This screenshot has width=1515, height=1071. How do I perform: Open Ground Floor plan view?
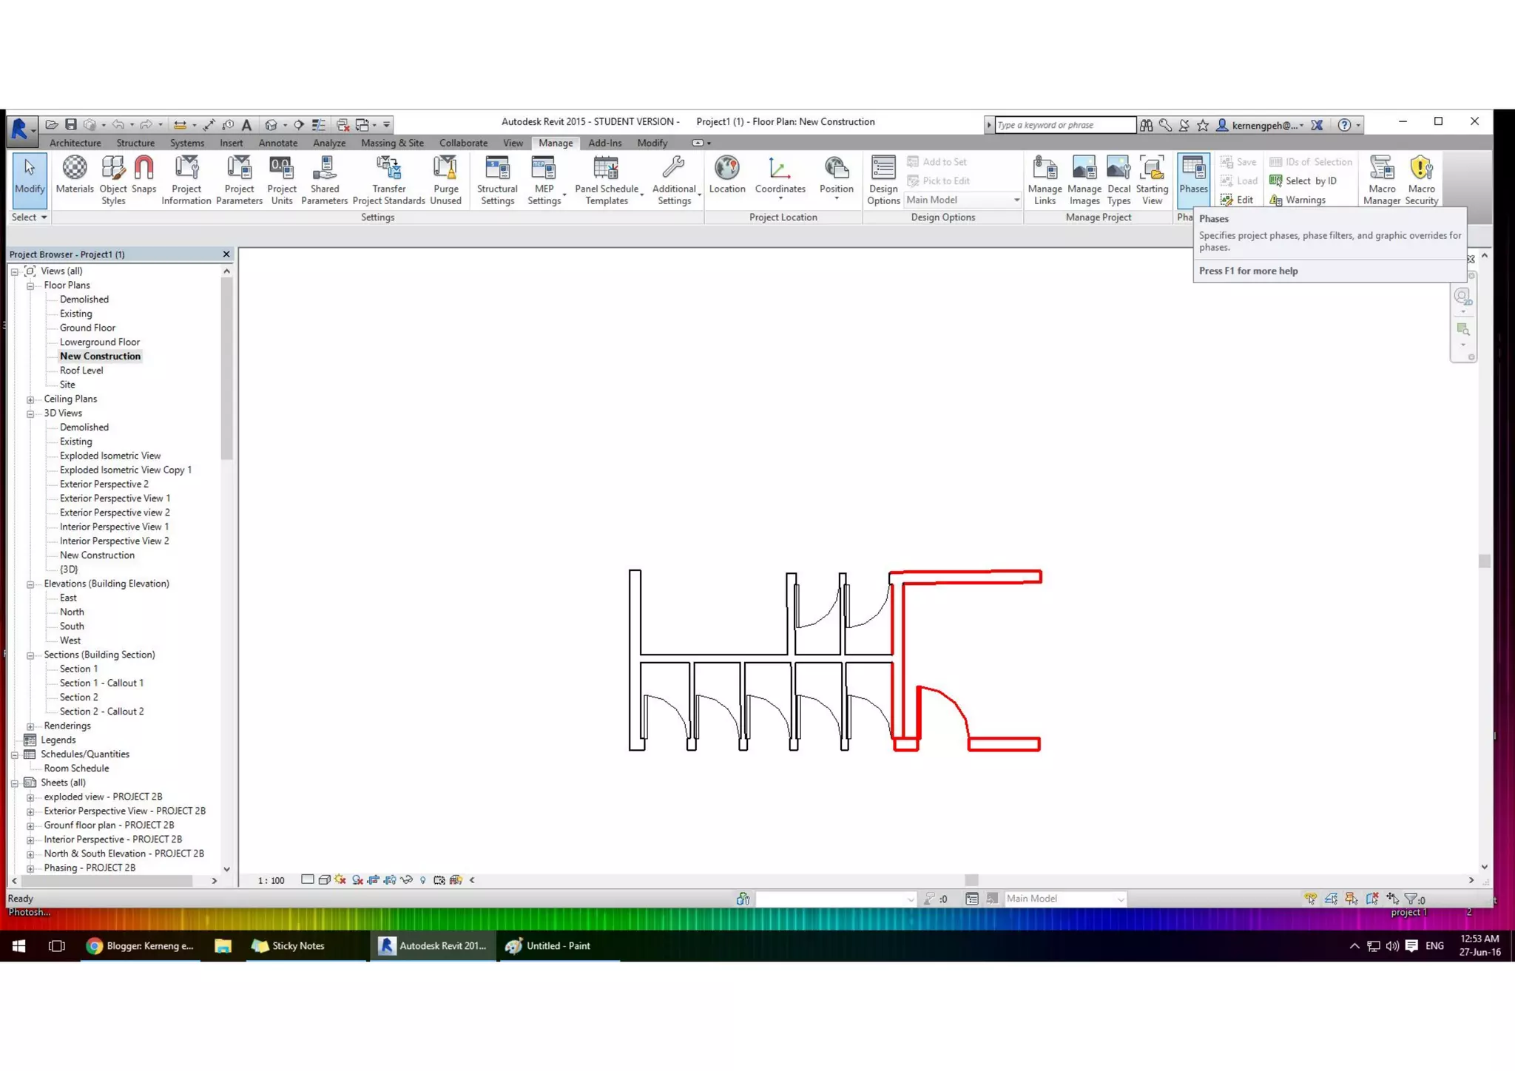(x=87, y=328)
